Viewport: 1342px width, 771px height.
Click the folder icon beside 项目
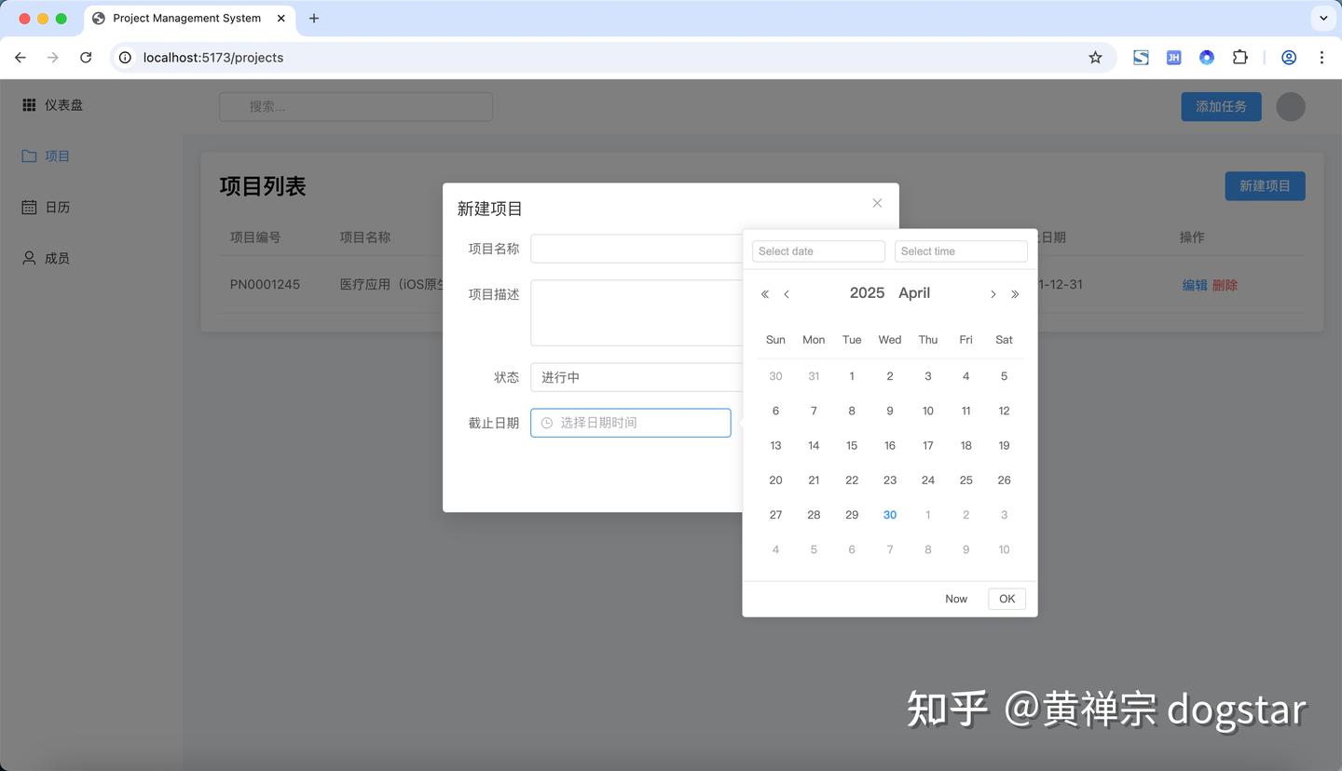tap(29, 156)
